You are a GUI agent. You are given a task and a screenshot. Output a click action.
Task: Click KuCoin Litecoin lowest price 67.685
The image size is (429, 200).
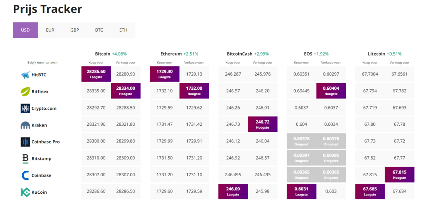(x=370, y=191)
